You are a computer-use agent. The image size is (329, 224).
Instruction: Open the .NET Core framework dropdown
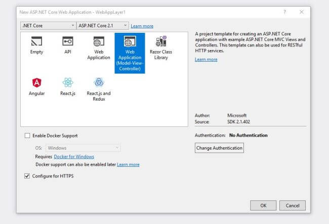click(x=48, y=26)
